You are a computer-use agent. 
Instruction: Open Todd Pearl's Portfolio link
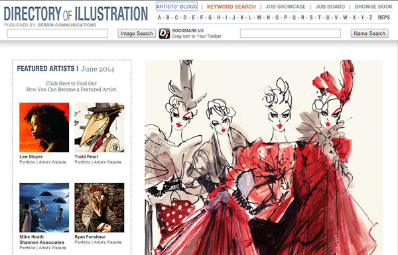82,162
